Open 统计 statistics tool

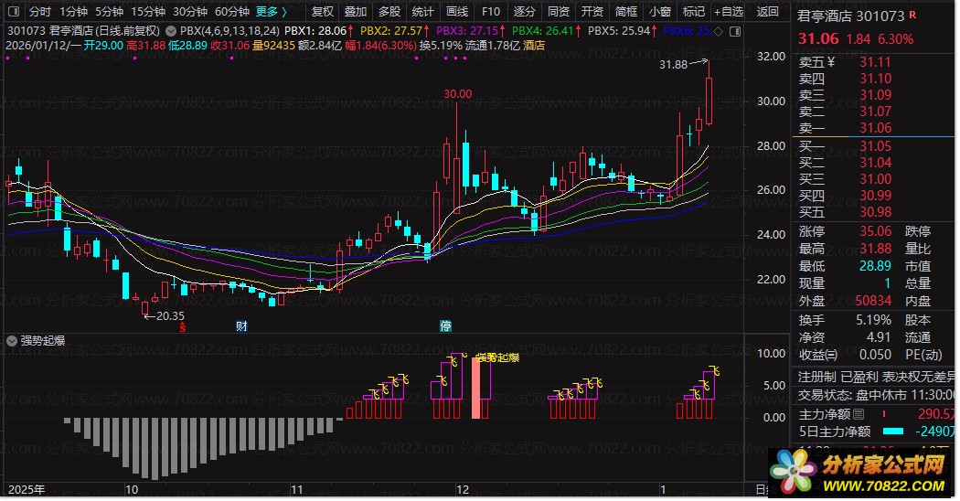click(x=423, y=12)
